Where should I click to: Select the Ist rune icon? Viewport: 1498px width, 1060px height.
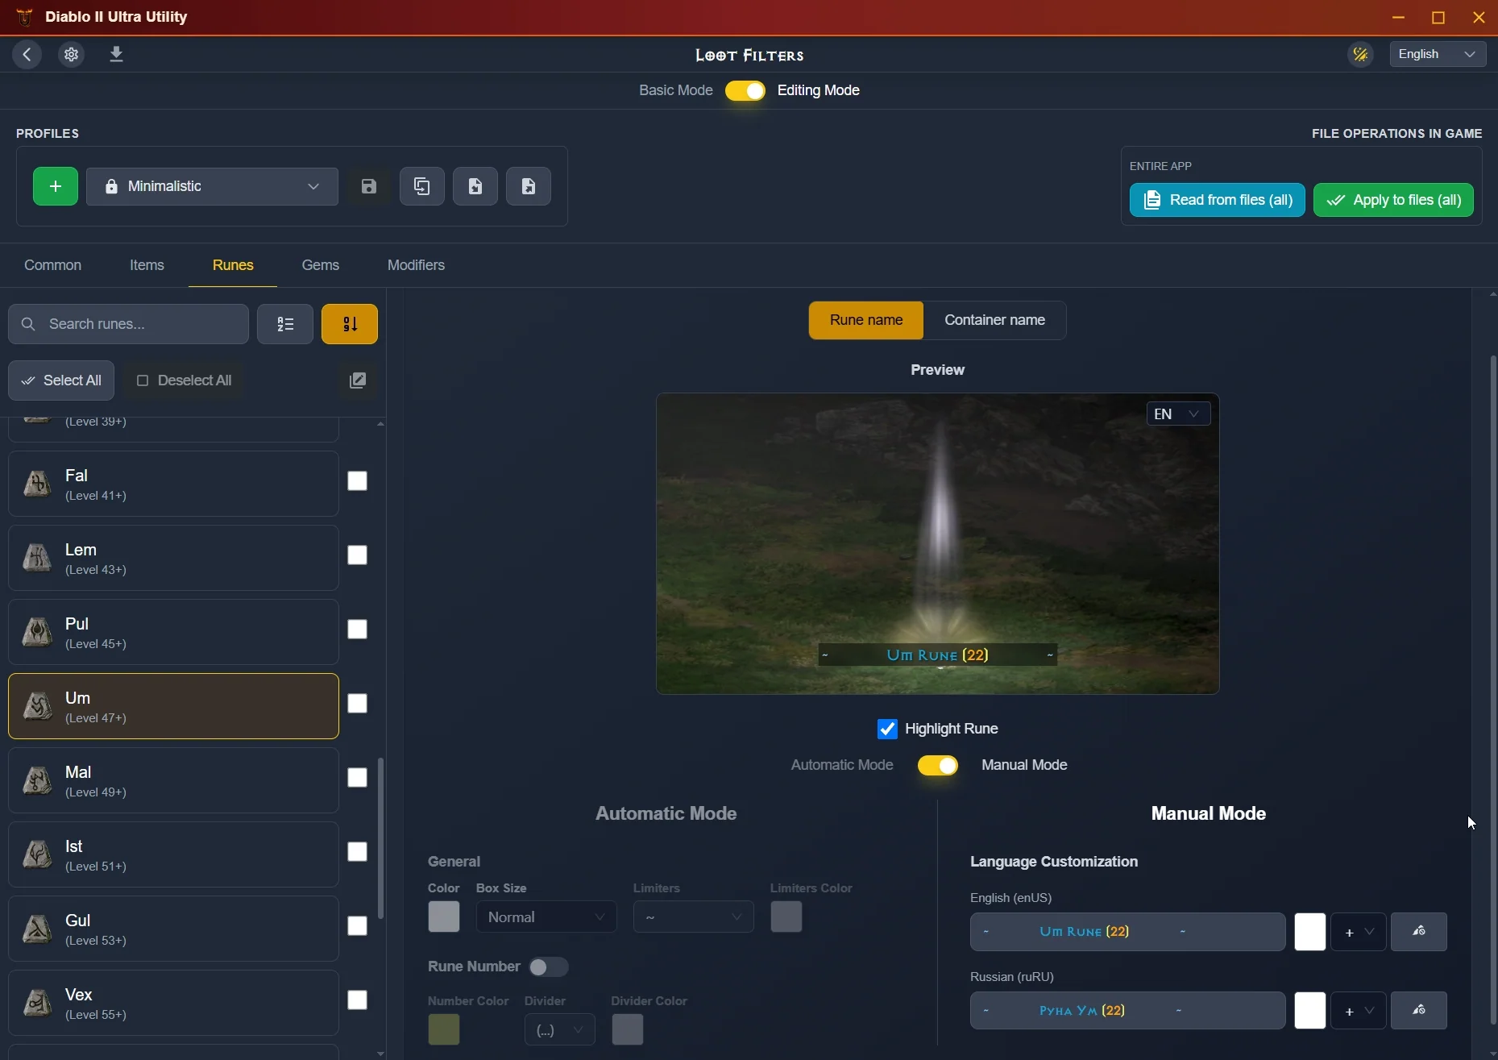(x=37, y=854)
